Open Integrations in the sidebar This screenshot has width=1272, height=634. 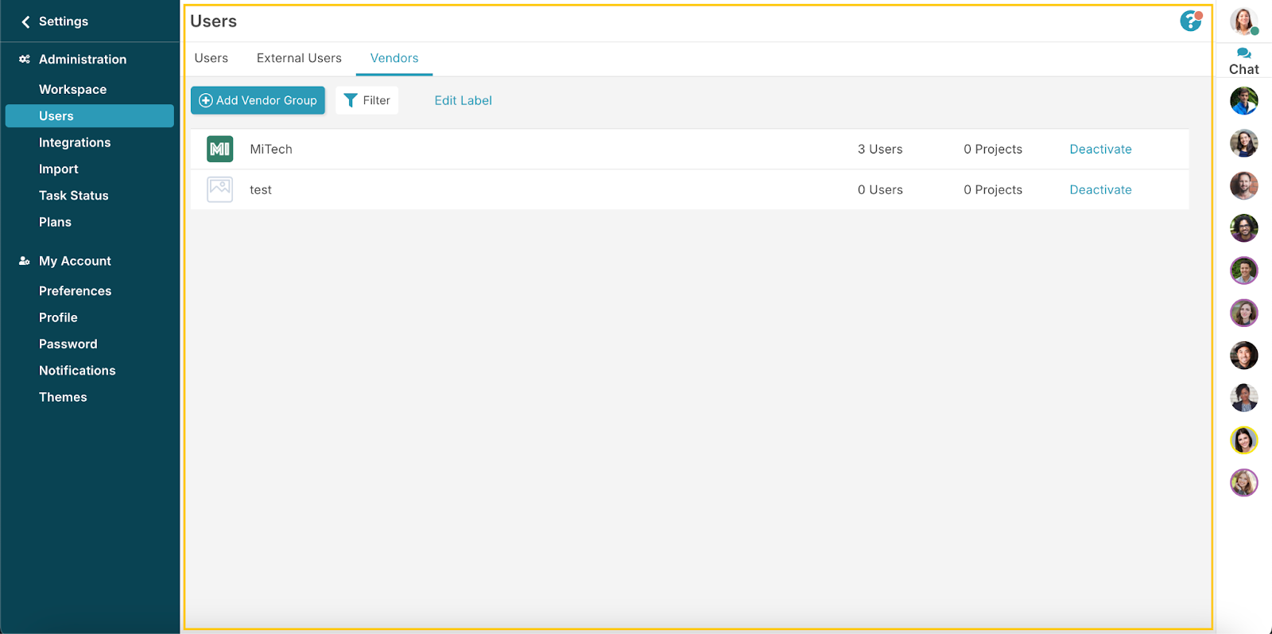pyautogui.click(x=75, y=142)
